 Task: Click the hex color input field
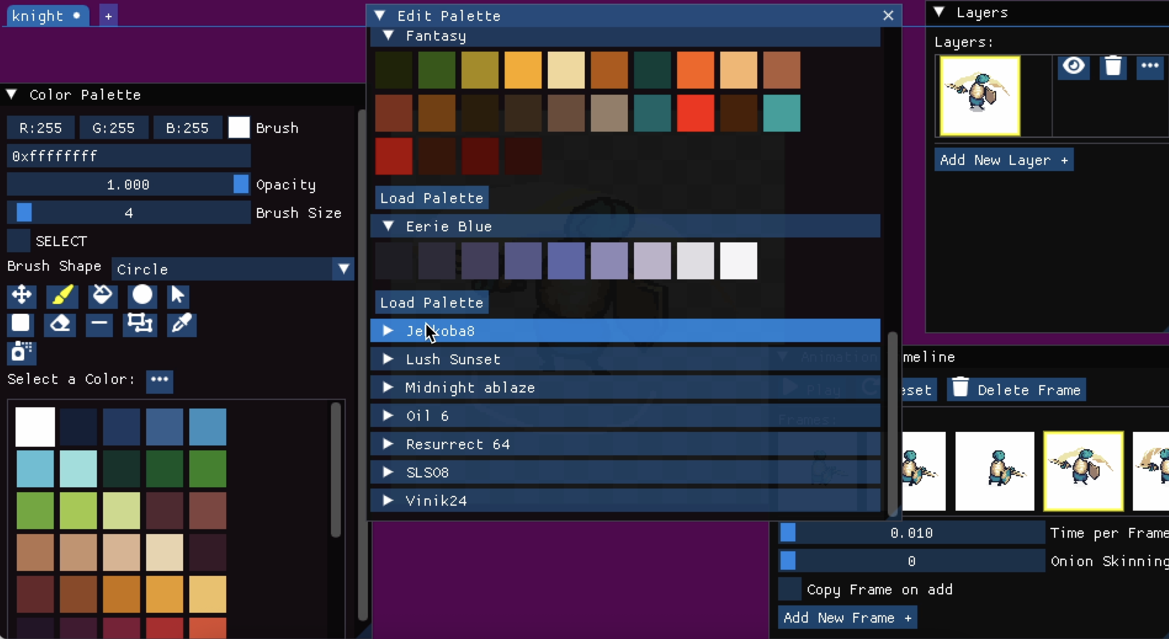[128, 156]
